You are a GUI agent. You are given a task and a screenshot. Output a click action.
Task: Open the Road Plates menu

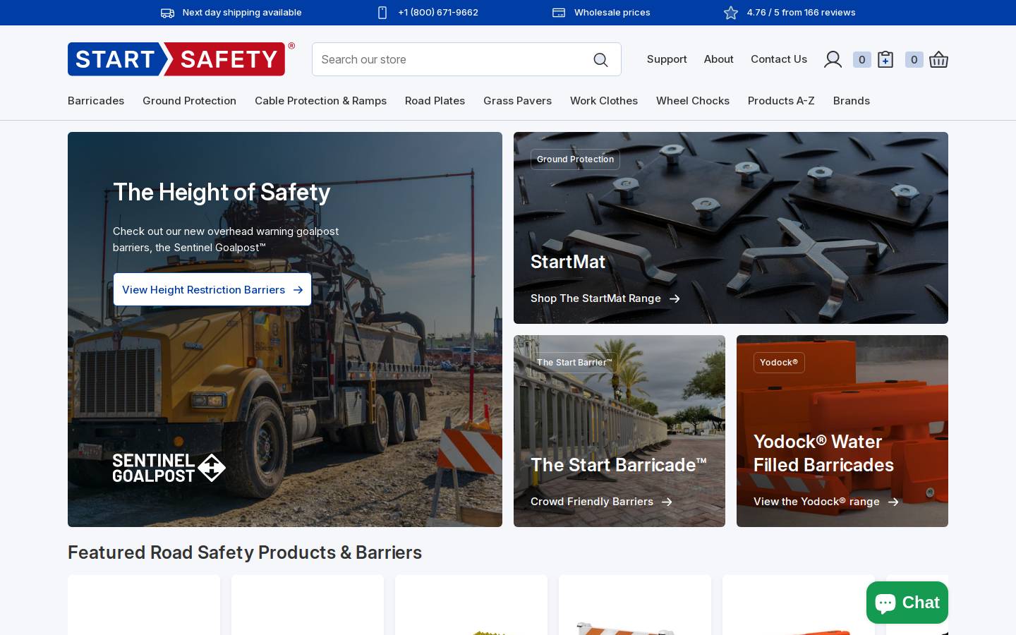pos(435,101)
